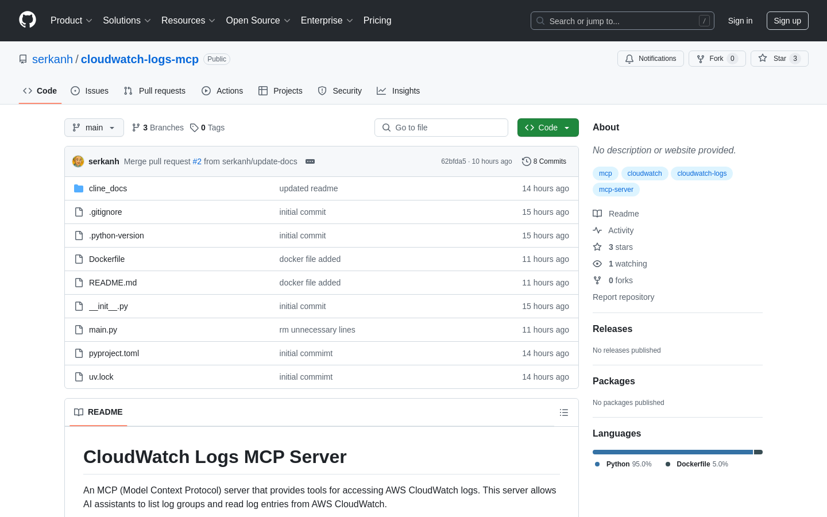Image resolution: width=827 pixels, height=517 pixels.
Task: Click the cloudwatch topic tag
Action: tap(644, 173)
